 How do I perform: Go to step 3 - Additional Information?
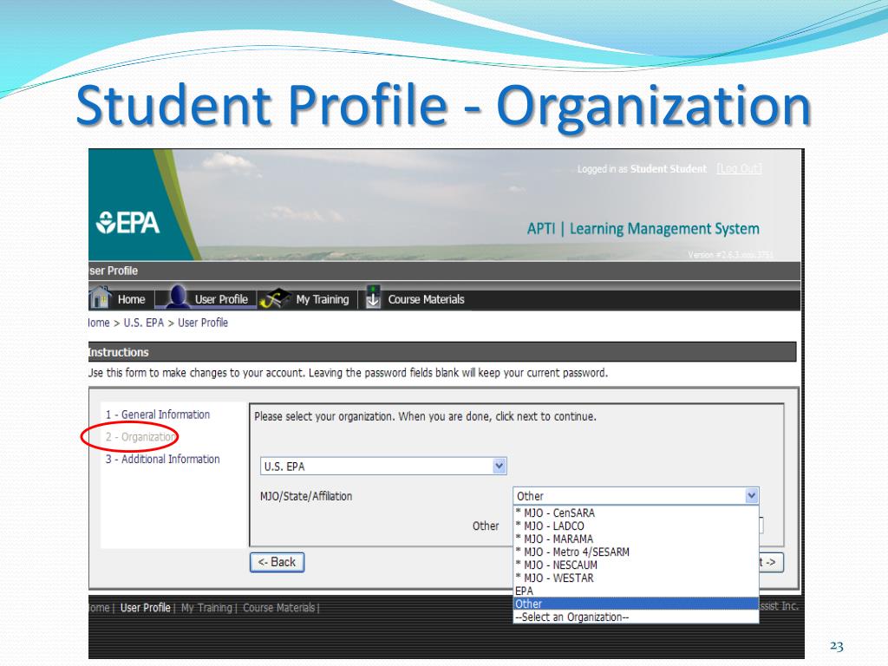coord(162,460)
